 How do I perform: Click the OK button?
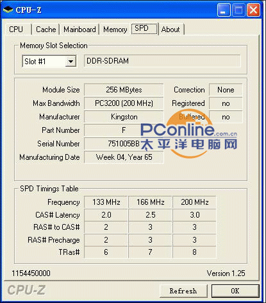coord(235,291)
